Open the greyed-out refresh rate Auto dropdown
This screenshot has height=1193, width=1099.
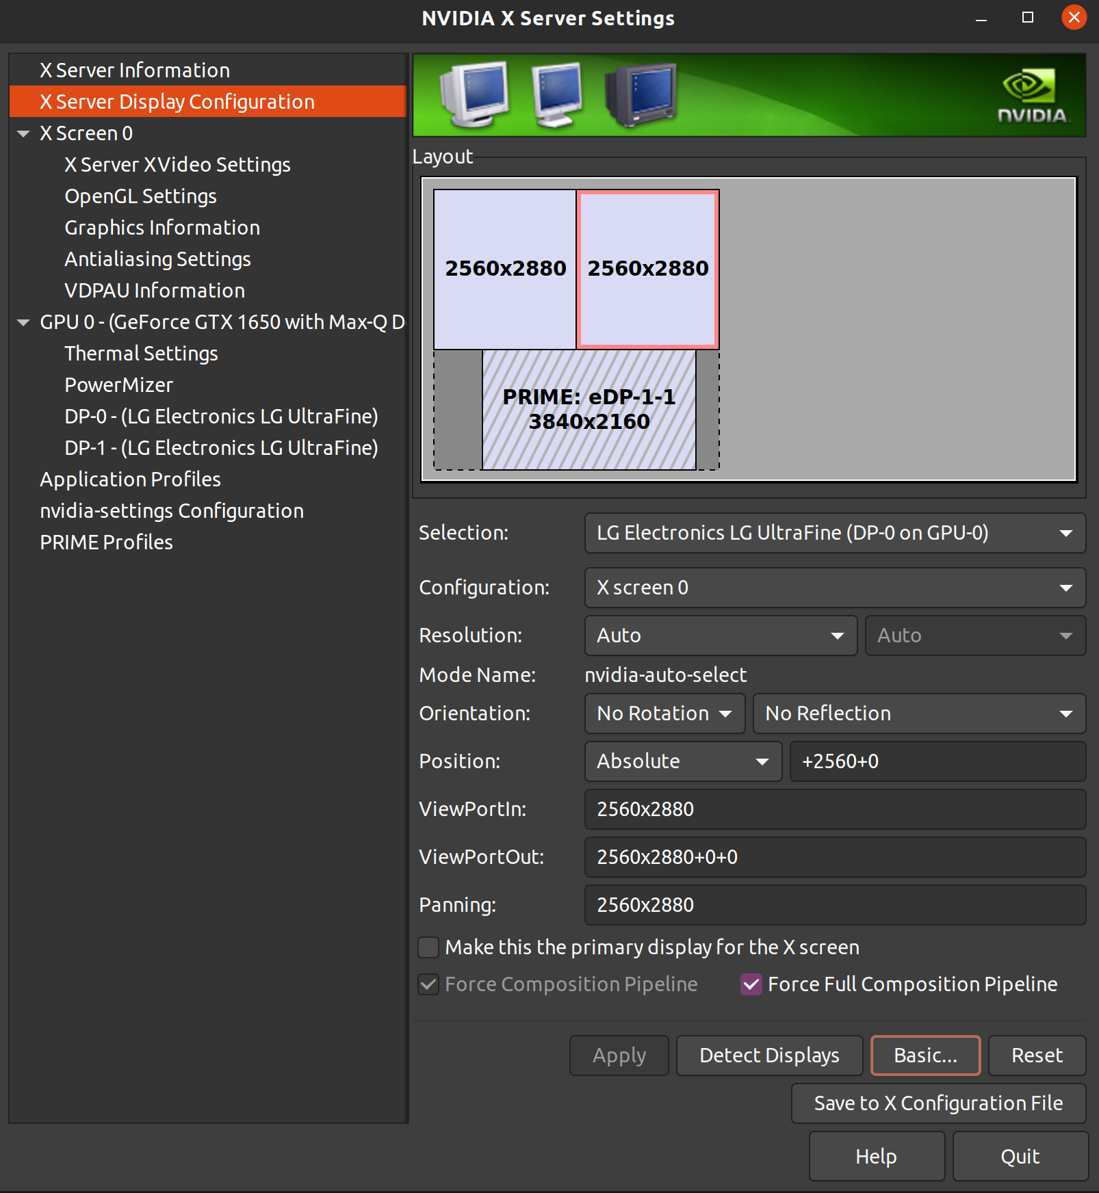975,635
